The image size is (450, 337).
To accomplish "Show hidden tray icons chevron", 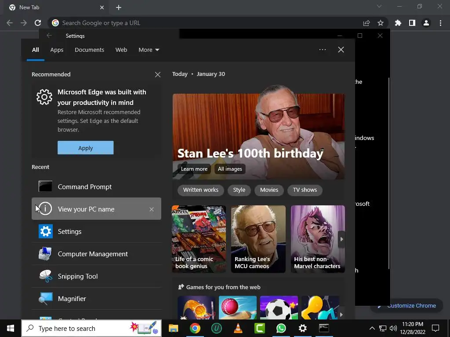I will (372, 328).
